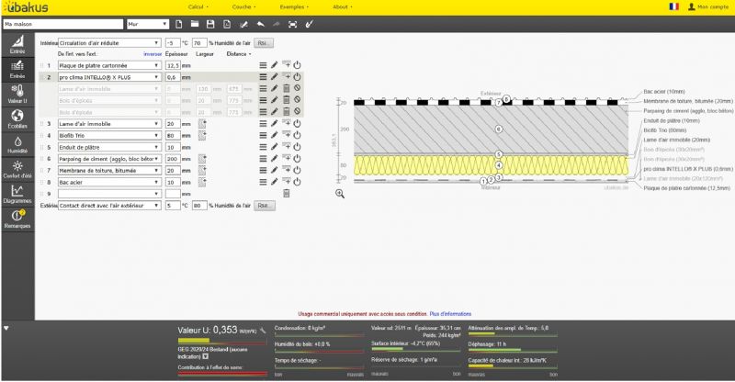The width and height of the screenshot is (735, 382).
Task: Toggle power for Biofib Trio layer
Action: (x=297, y=135)
